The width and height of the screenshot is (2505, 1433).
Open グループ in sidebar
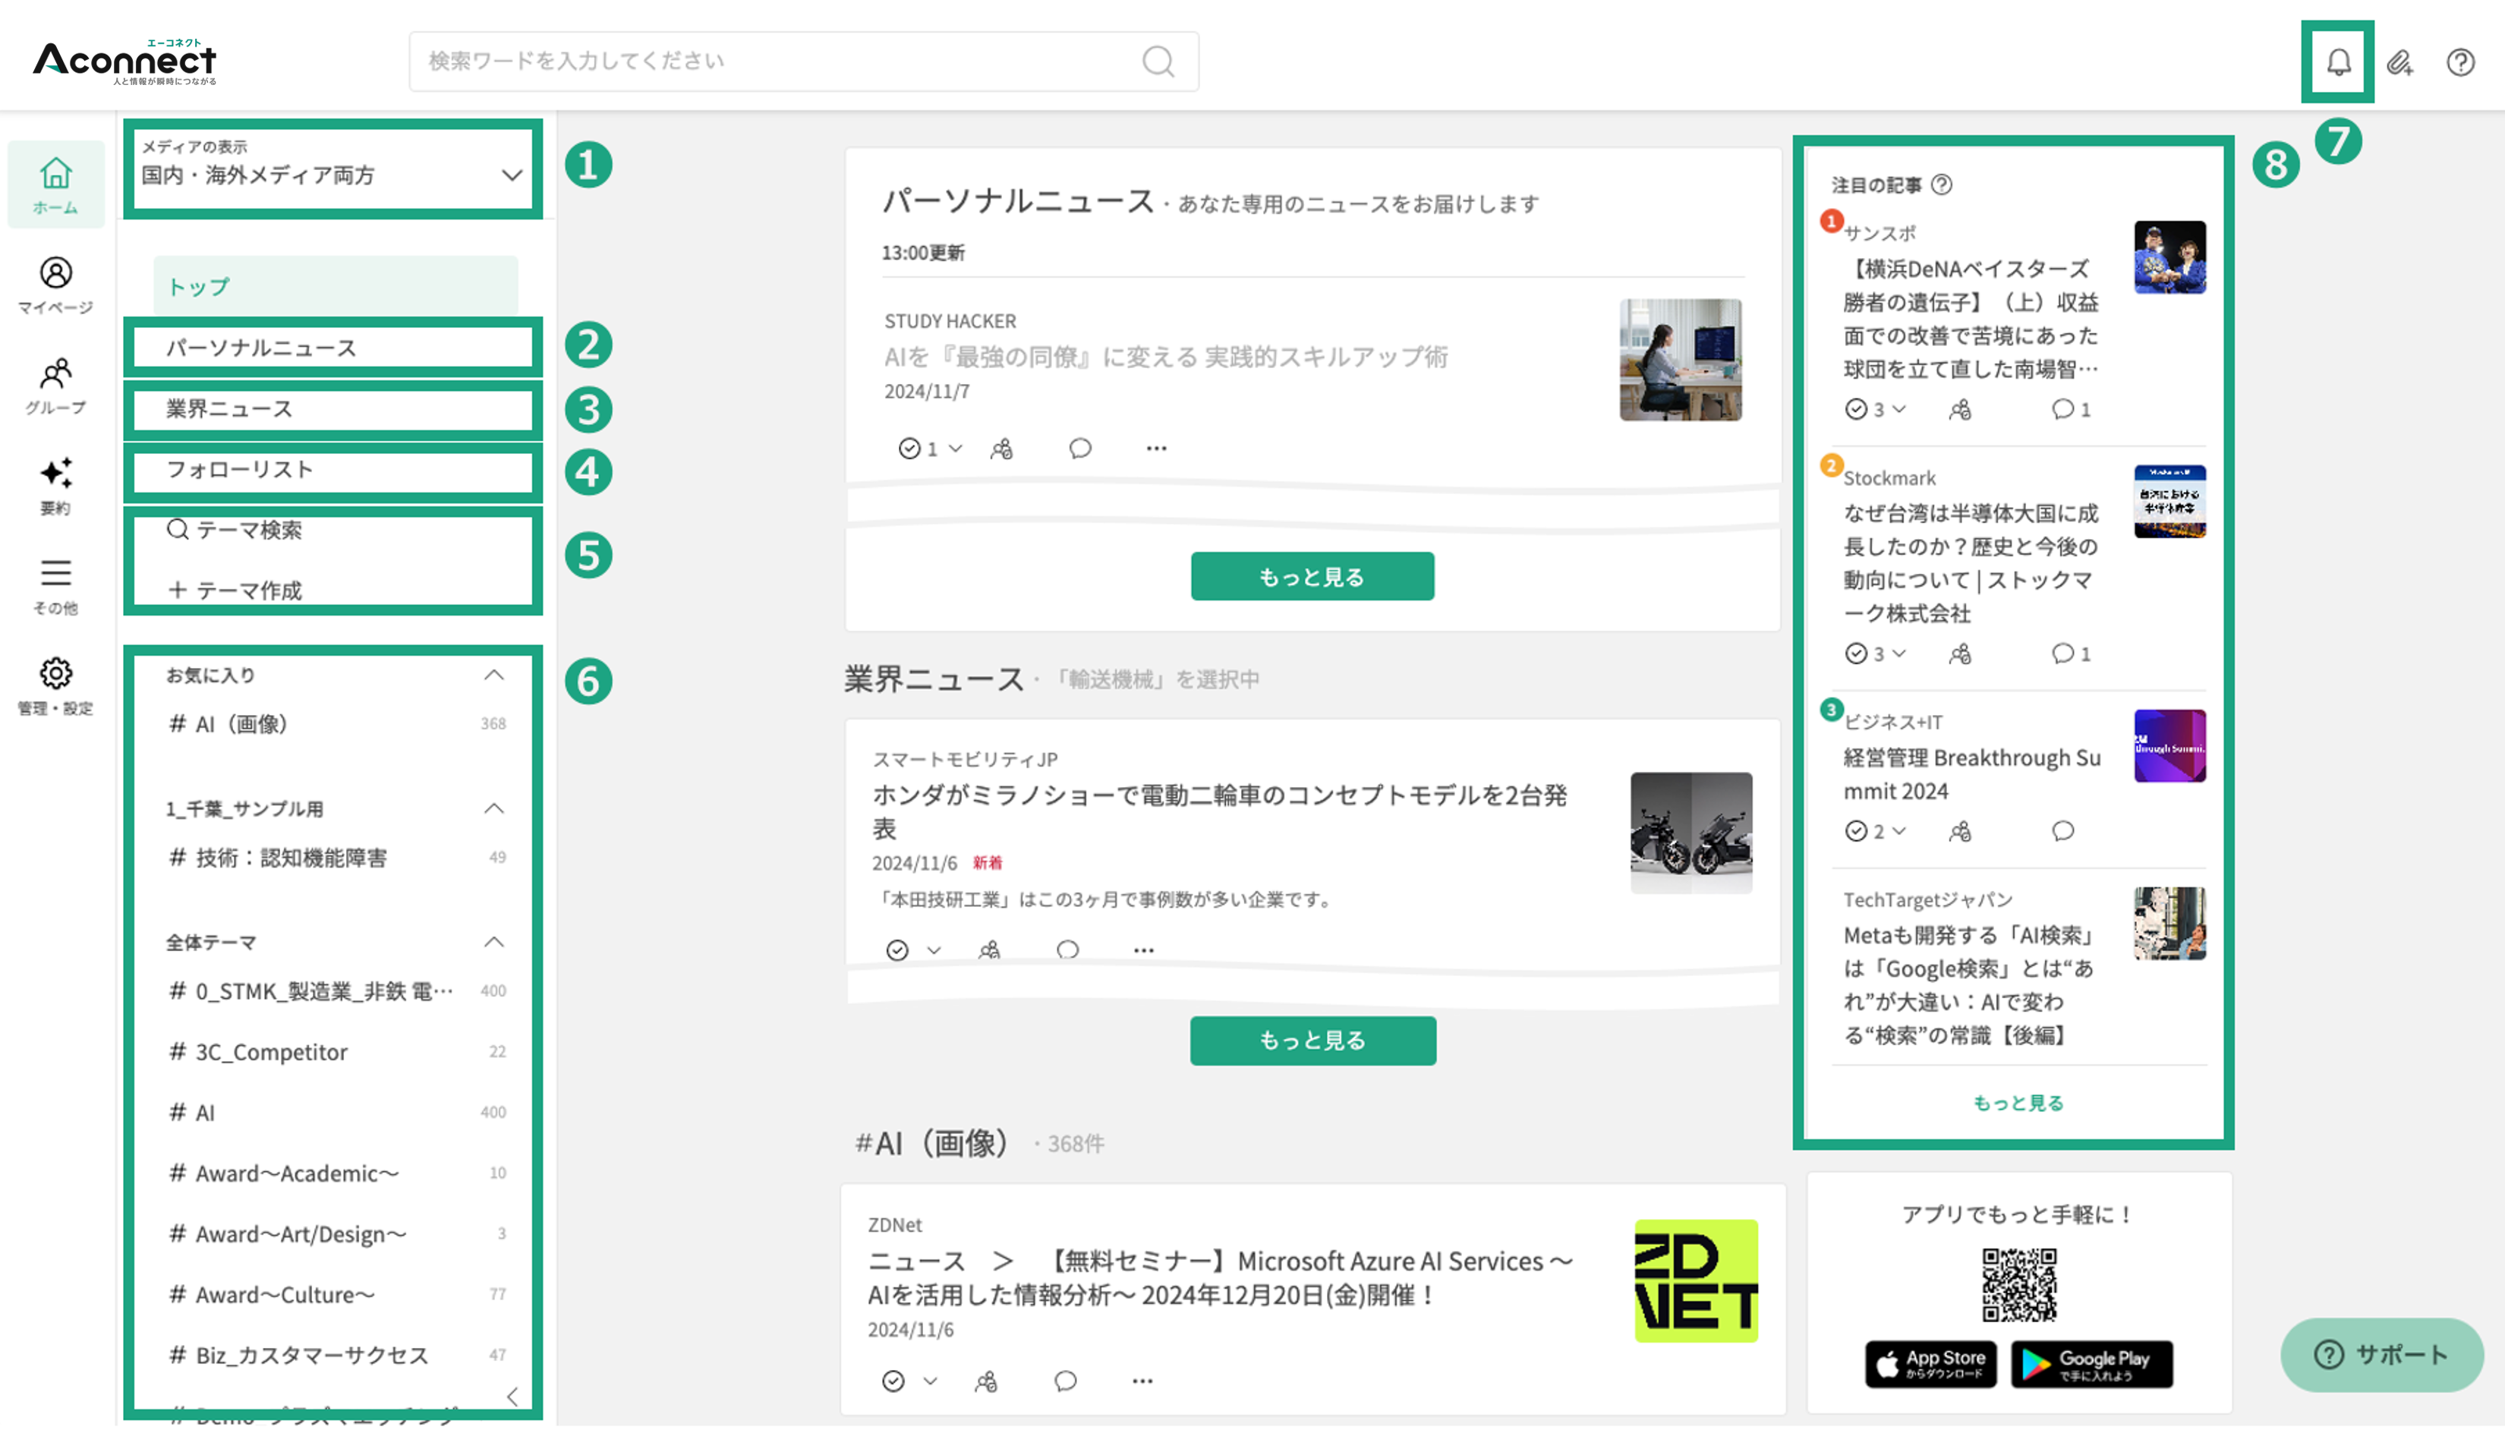click(x=55, y=386)
